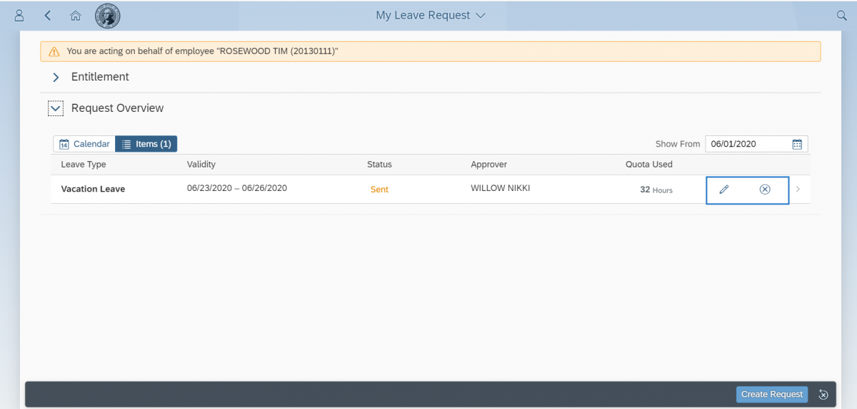Click the Create Request button
Image resolution: width=857 pixels, height=409 pixels.
click(771, 395)
